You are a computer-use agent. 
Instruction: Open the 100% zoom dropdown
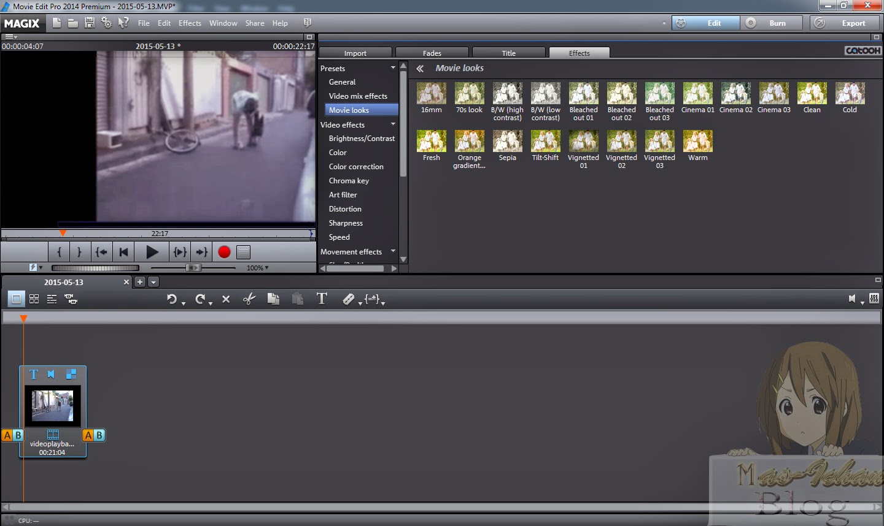coord(258,268)
